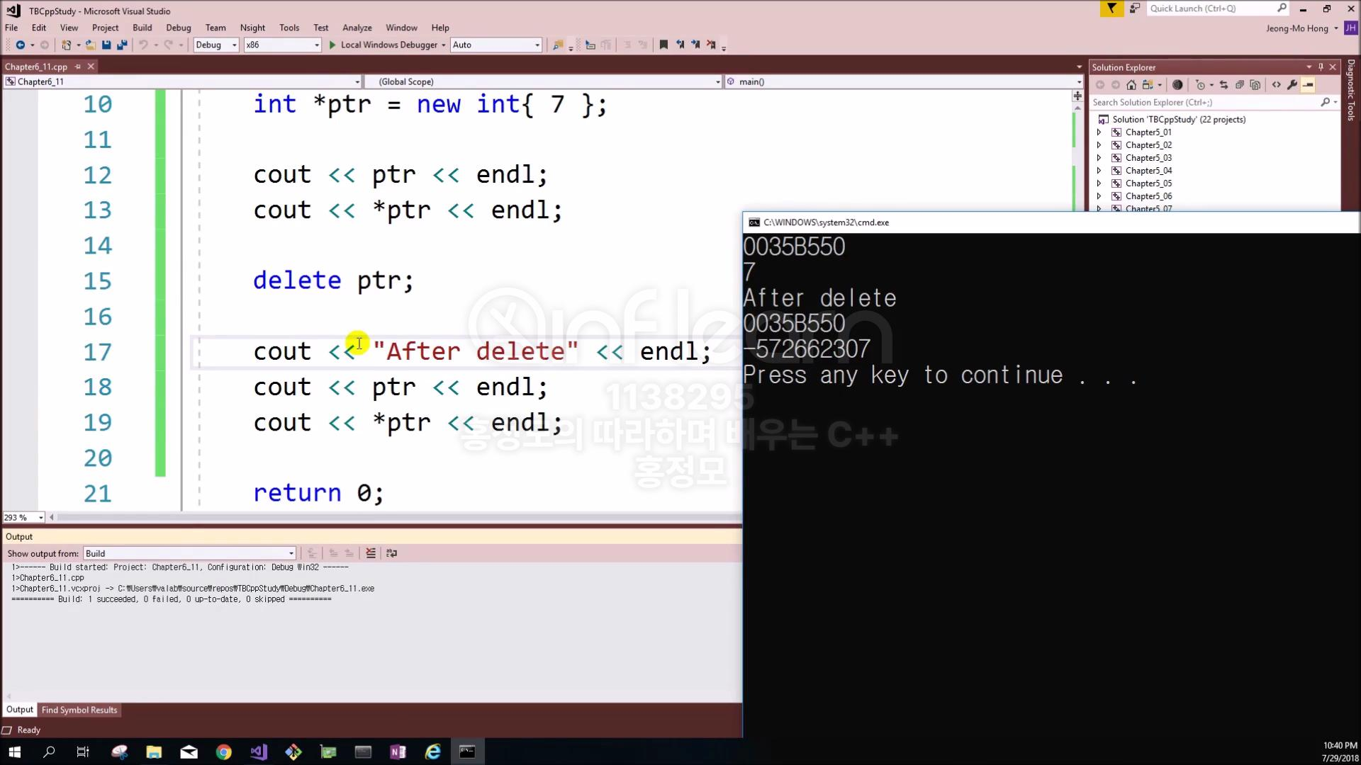
Task: Open the Analyze menu
Action: pos(357,28)
